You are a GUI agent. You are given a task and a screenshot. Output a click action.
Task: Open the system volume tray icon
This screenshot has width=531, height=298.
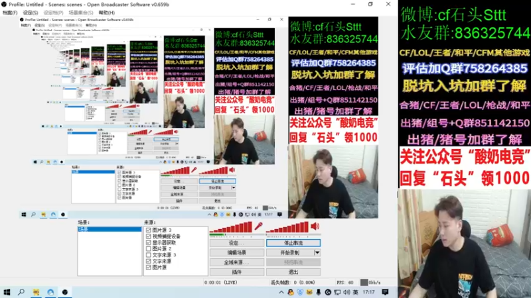(346, 292)
